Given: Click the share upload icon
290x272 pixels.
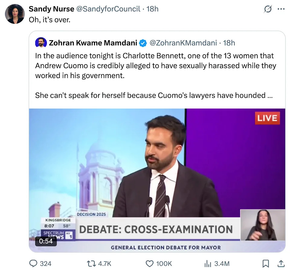Looking at the screenshot, I should click(x=281, y=264).
